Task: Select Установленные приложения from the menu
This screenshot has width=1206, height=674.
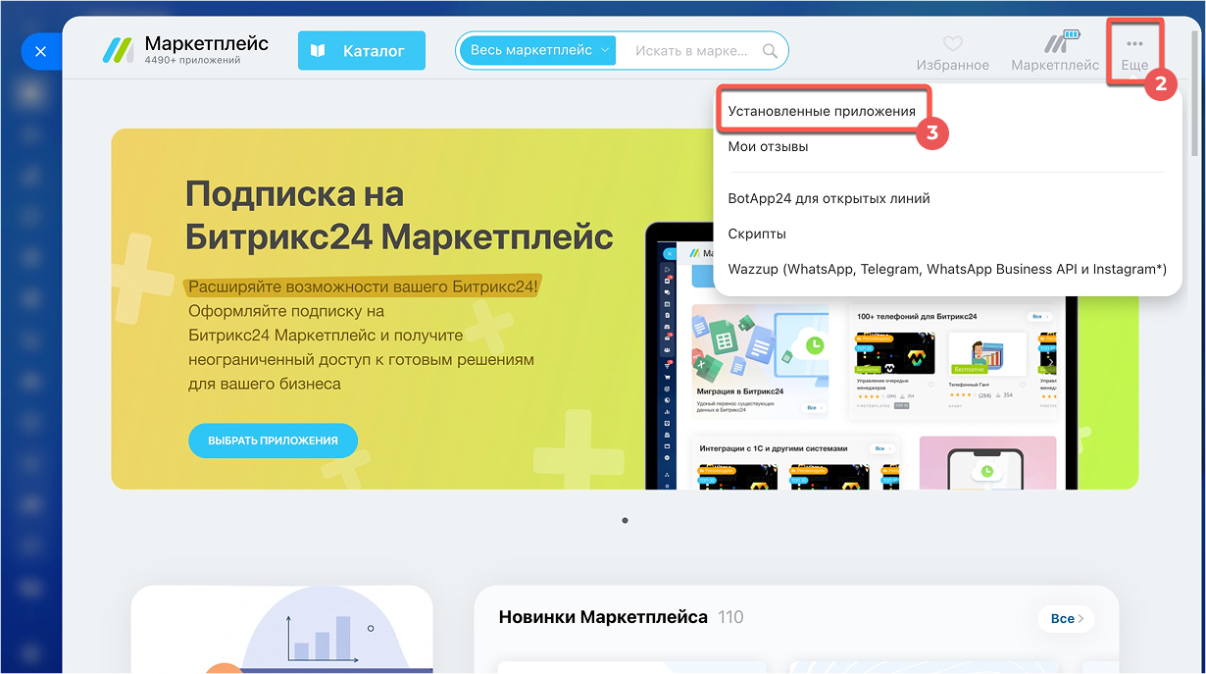Action: (x=824, y=110)
